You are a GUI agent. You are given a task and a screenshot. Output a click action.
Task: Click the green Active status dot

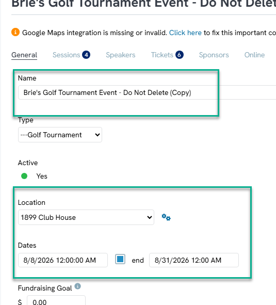tap(24, 176)
